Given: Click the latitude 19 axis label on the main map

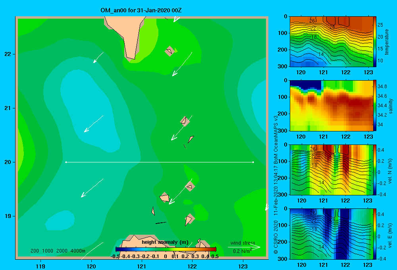Looking at the screenshot, I should (x=8, y=216).
